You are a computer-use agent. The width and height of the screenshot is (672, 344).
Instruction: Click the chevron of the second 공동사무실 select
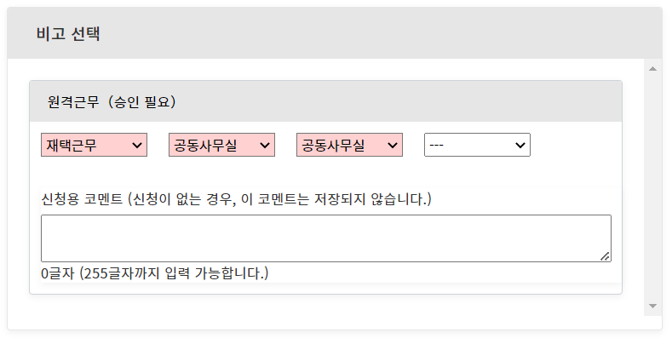266,146
